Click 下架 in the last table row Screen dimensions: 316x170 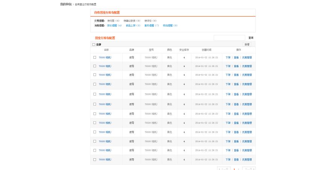(x=228, y=159)
